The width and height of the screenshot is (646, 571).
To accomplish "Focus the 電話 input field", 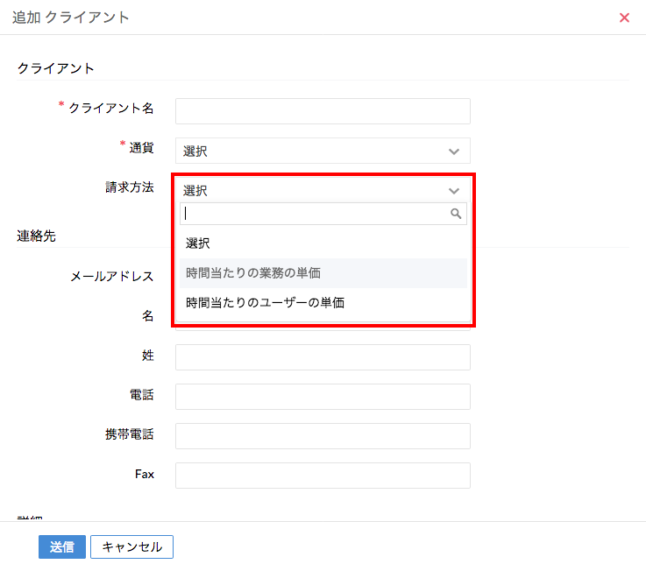I will point(323,397).
